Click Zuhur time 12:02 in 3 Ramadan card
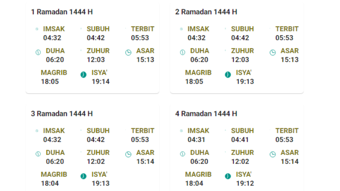 coord(96,161)
